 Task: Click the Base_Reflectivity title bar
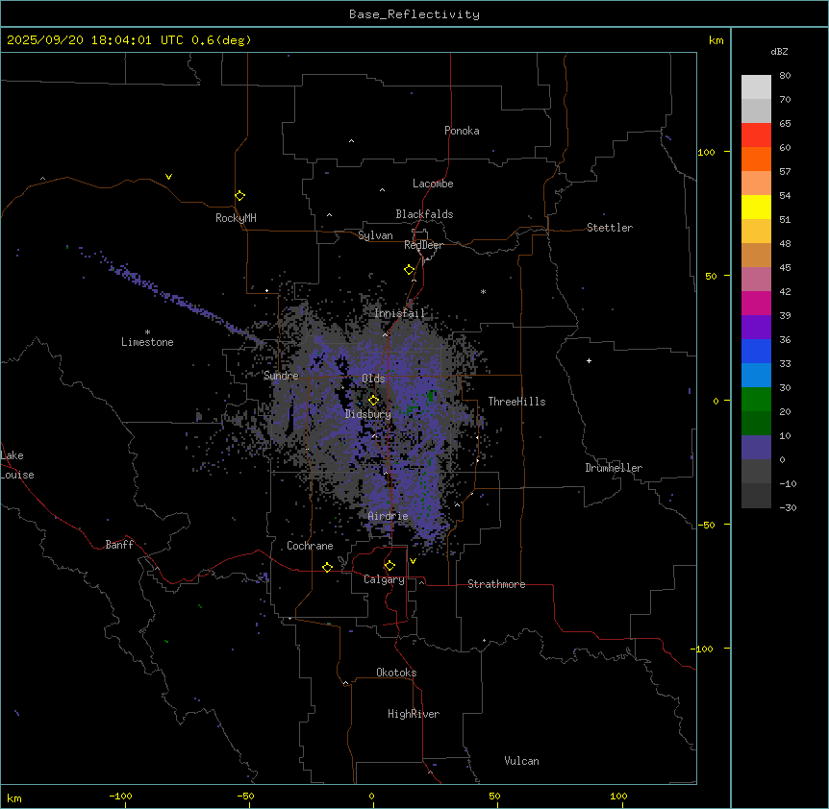click(414, 14)
